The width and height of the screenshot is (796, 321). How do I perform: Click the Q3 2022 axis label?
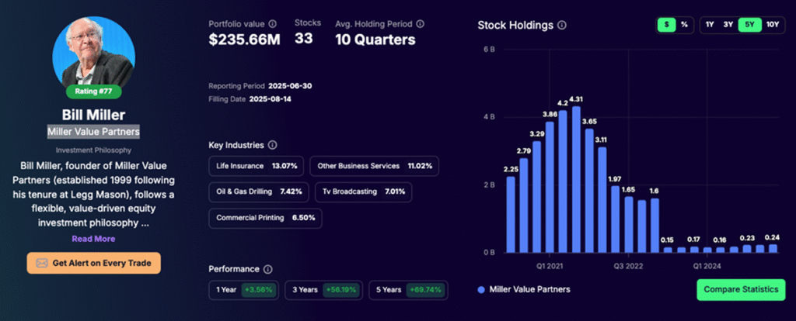coord(628,265)
